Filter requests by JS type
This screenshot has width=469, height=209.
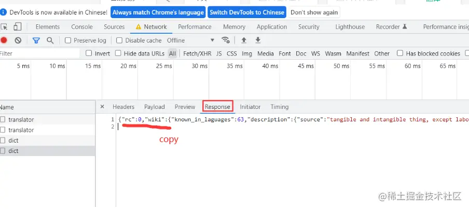pyautogui.click(x=219, y=53)
